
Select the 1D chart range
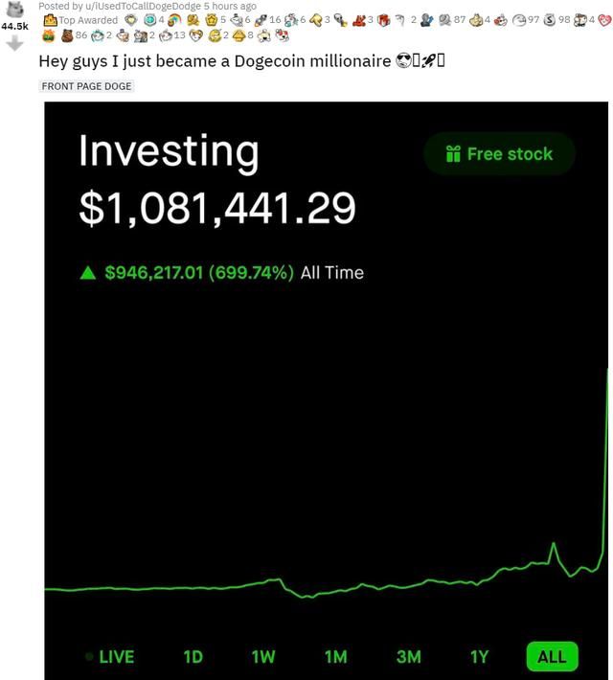[193, 657]
